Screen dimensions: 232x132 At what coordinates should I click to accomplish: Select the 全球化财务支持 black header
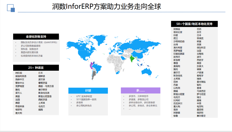(36, 37)
